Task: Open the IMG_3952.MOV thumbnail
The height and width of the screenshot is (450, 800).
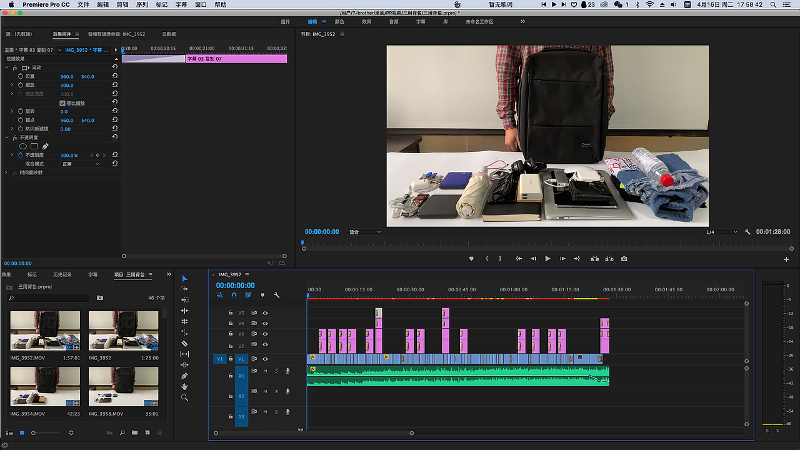Action: 45,331
